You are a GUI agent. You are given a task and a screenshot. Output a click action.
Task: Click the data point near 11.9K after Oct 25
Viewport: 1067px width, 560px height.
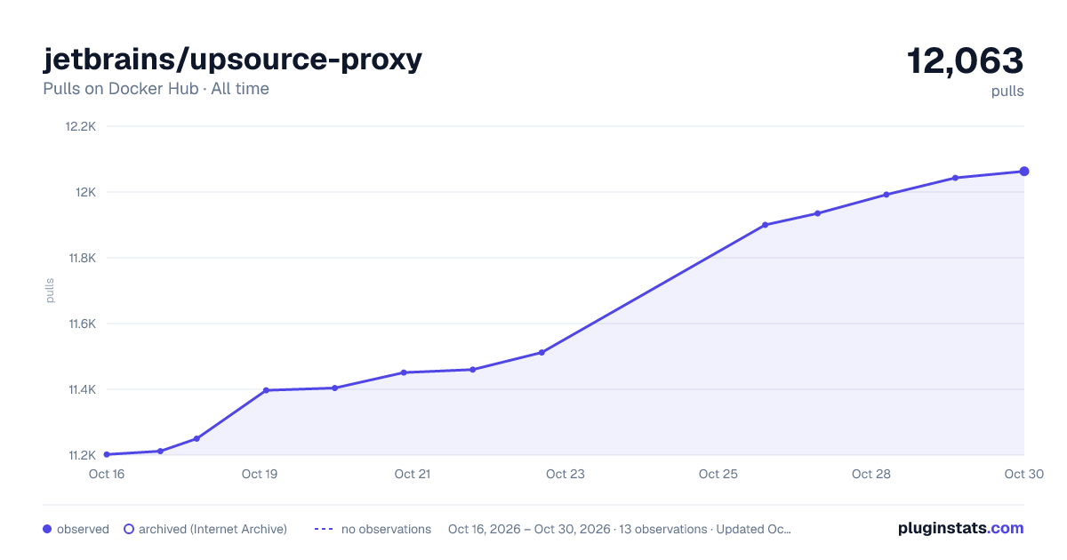tap(765, 225)
